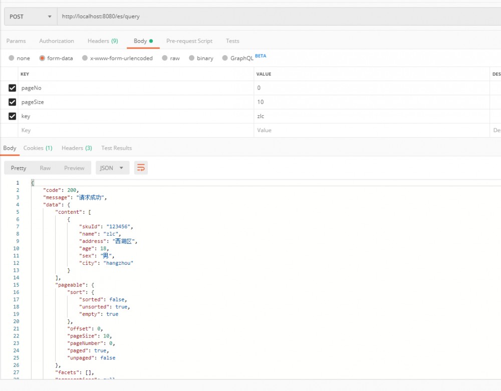Open the JSON response format dropdown

[112, 168]
